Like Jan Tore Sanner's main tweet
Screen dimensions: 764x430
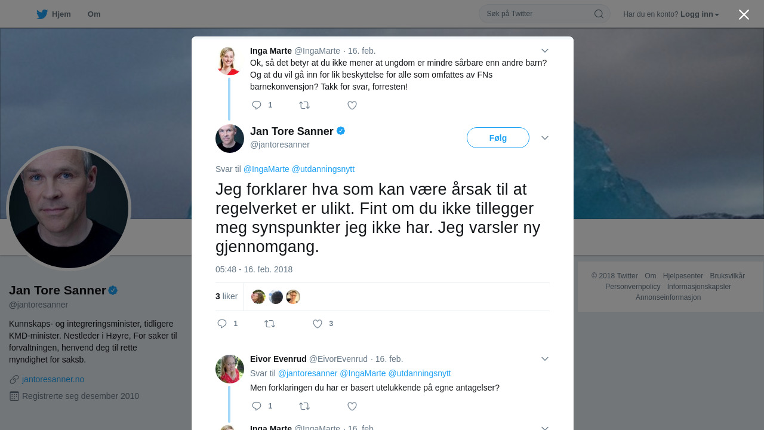(318, 324)
